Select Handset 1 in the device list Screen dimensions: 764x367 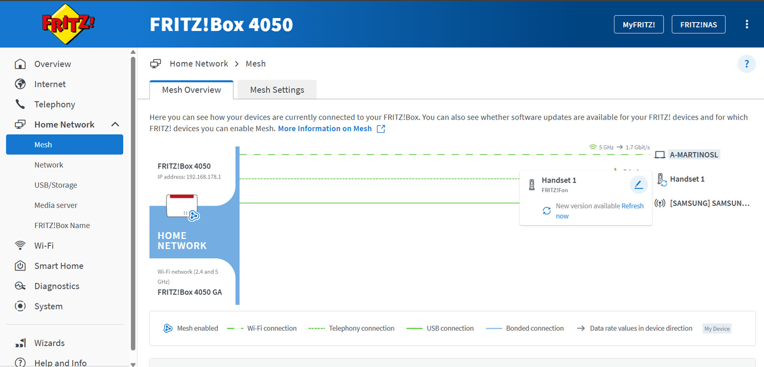pos(687,179)
